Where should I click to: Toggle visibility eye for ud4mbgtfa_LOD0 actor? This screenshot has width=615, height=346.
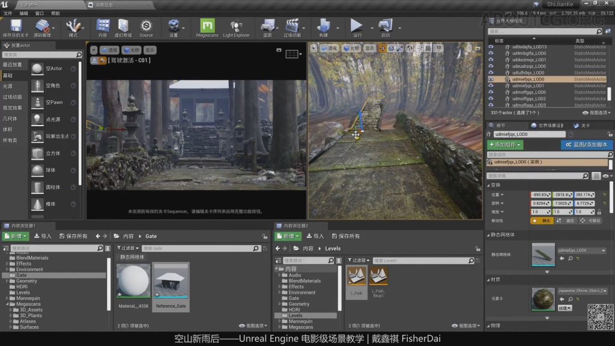(x=491, y=53)
